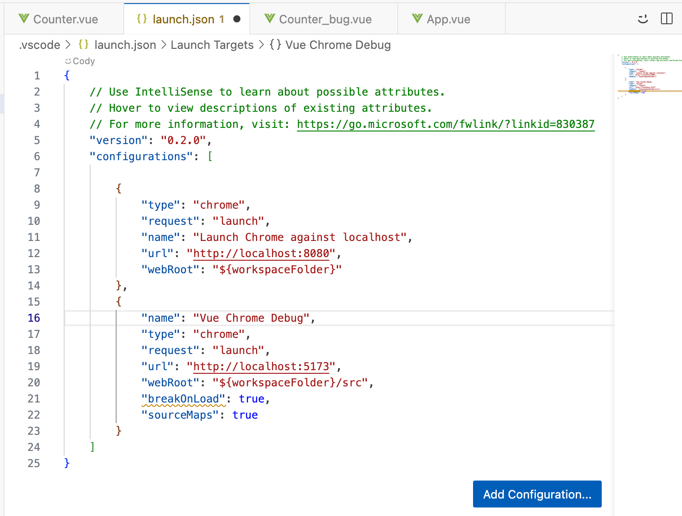Click the Cody smiley icon above line 1

tap(67, 61)
